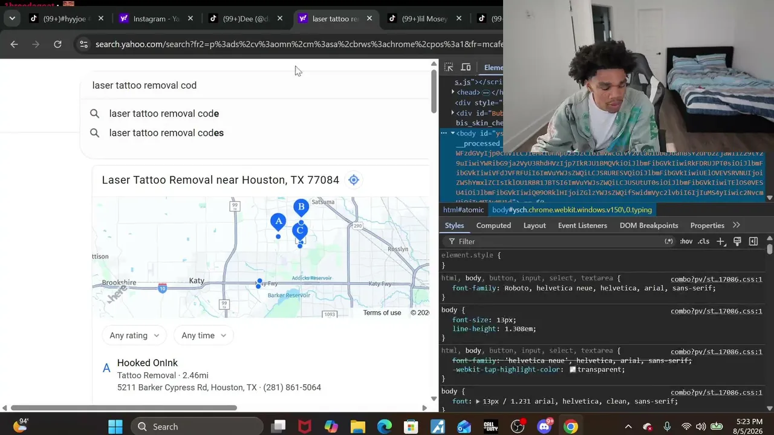The image size is (774, 435).
Task: Close the Instagram Yahoo tab
Action: tap(190, 19)
